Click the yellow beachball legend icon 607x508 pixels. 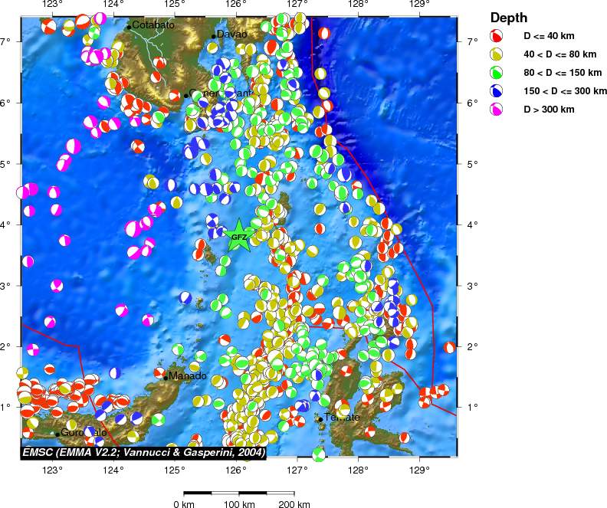pos(497,54)
